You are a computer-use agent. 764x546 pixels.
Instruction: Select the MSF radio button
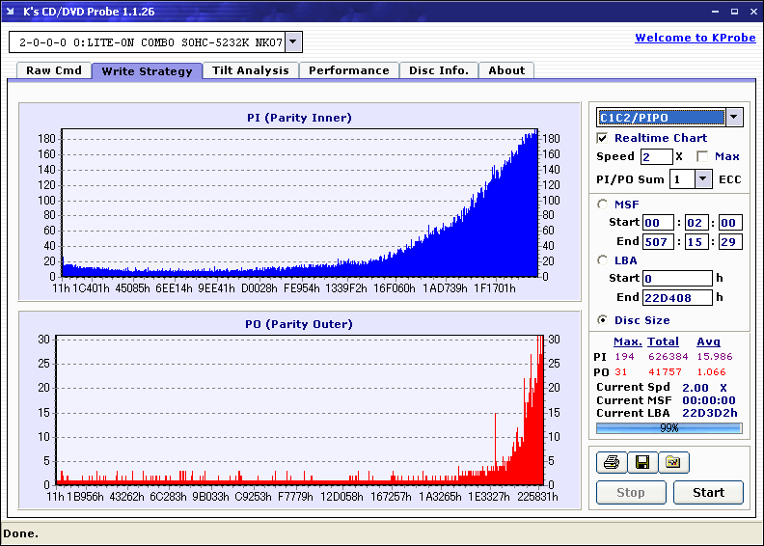(x=603, y=205)
